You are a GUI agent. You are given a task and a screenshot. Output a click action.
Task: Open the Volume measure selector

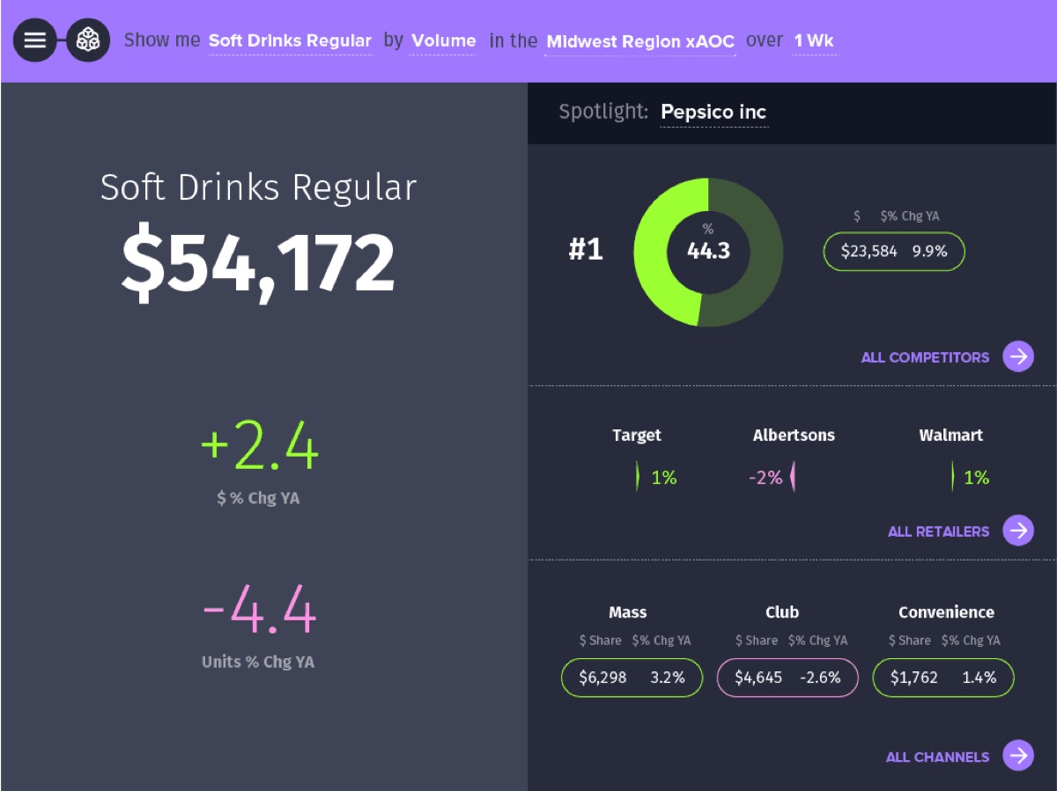pos(443,40)
